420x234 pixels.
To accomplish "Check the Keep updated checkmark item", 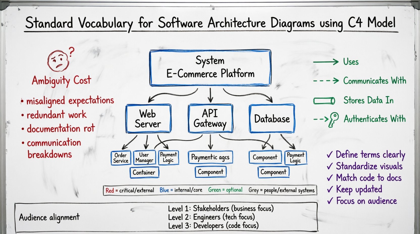I will click(x=329, y=189).
